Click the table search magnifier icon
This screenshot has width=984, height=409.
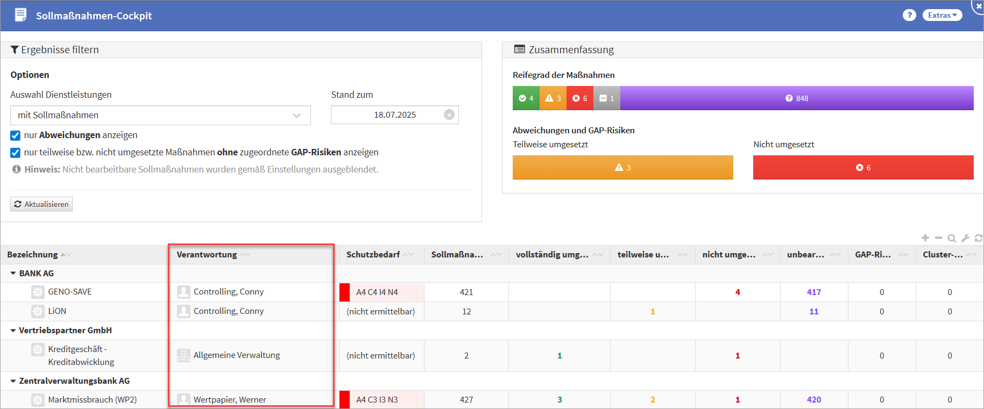[x=952, y=238]
